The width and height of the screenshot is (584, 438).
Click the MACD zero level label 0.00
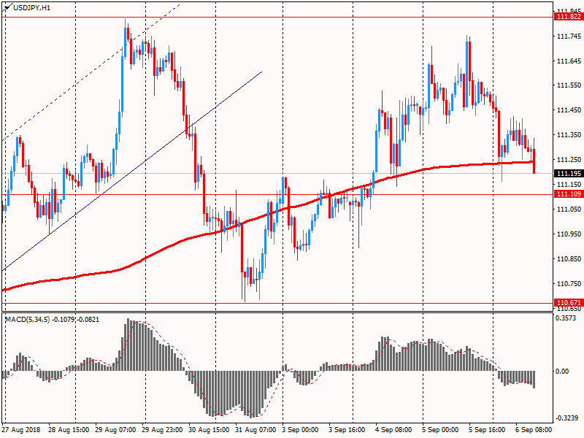click(562, 372)
